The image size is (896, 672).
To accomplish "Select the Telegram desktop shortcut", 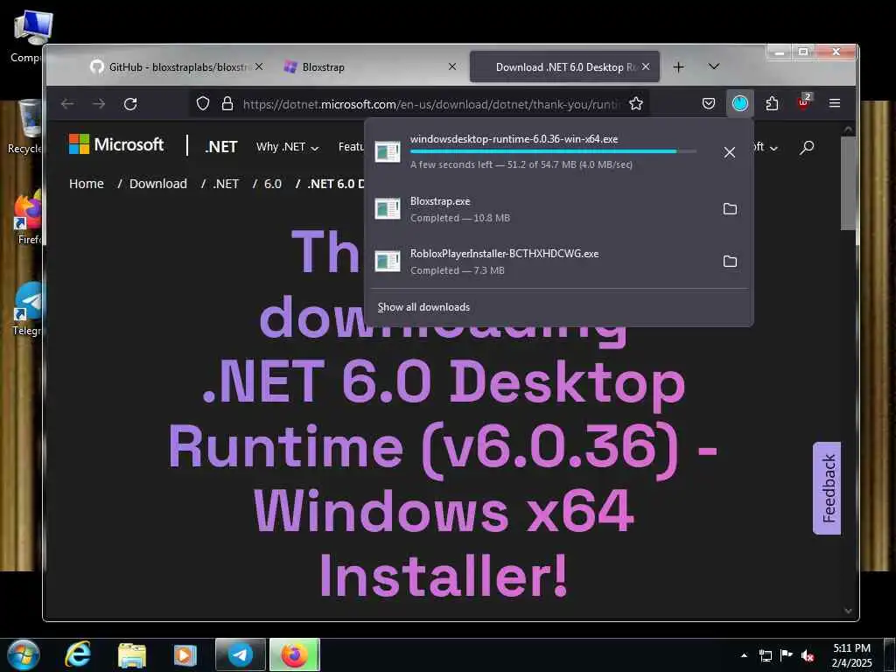I will point(27,309).
